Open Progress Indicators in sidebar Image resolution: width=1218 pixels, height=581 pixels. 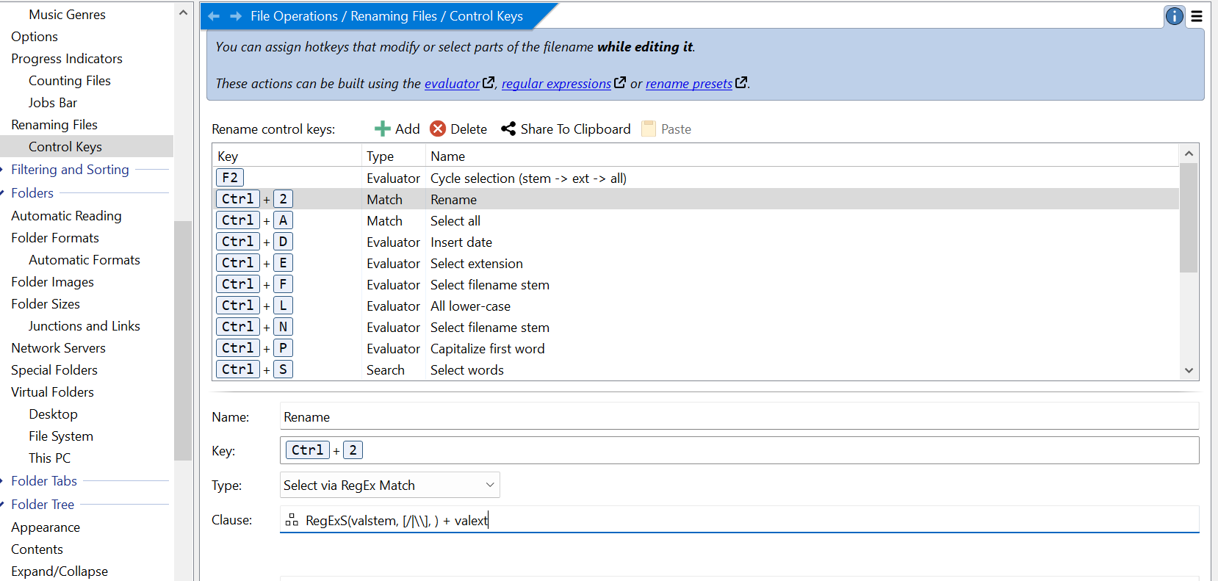pos(67,59)
